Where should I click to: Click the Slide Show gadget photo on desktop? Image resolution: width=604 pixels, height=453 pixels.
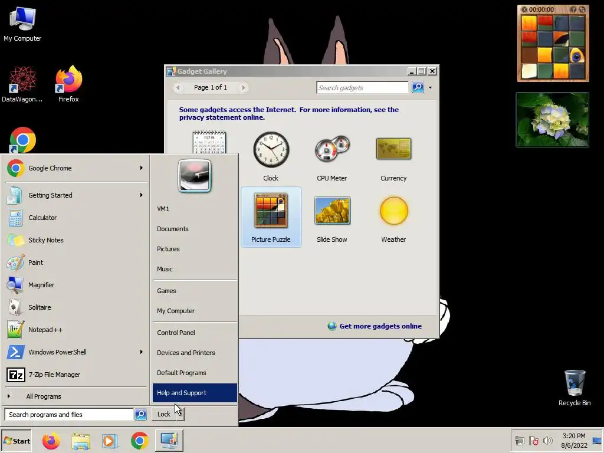(x=552, y=120)
